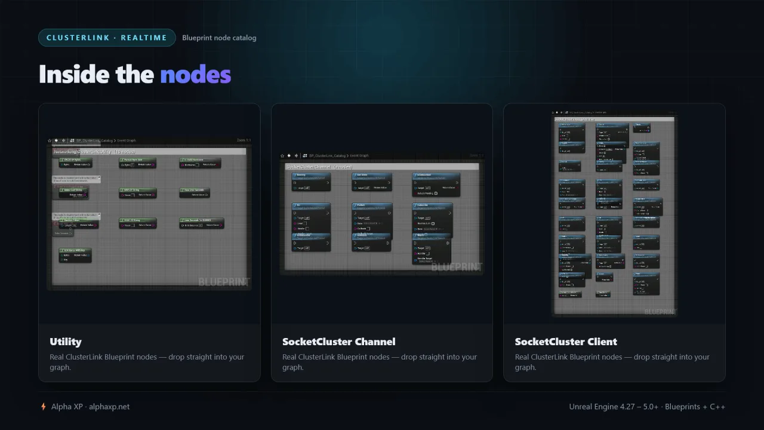Select the Is Valid Hostname node
Viewport: 764px width, 430px height.
200,163
